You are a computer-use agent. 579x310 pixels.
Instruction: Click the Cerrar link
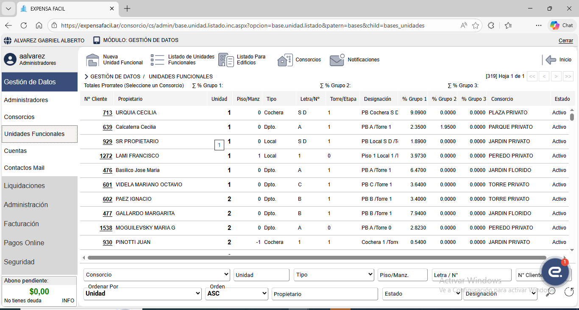565,41
